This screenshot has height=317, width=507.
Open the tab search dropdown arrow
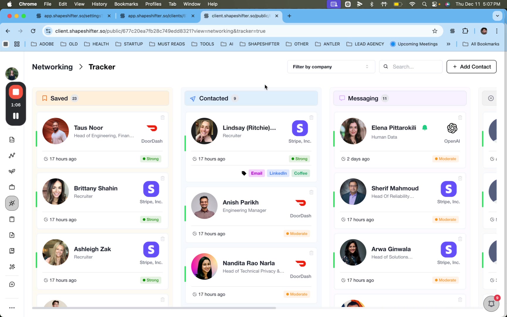(497, 16)
